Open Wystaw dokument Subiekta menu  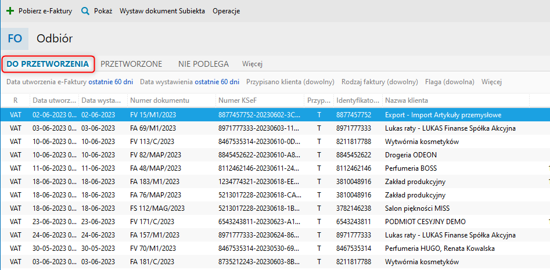162,11
